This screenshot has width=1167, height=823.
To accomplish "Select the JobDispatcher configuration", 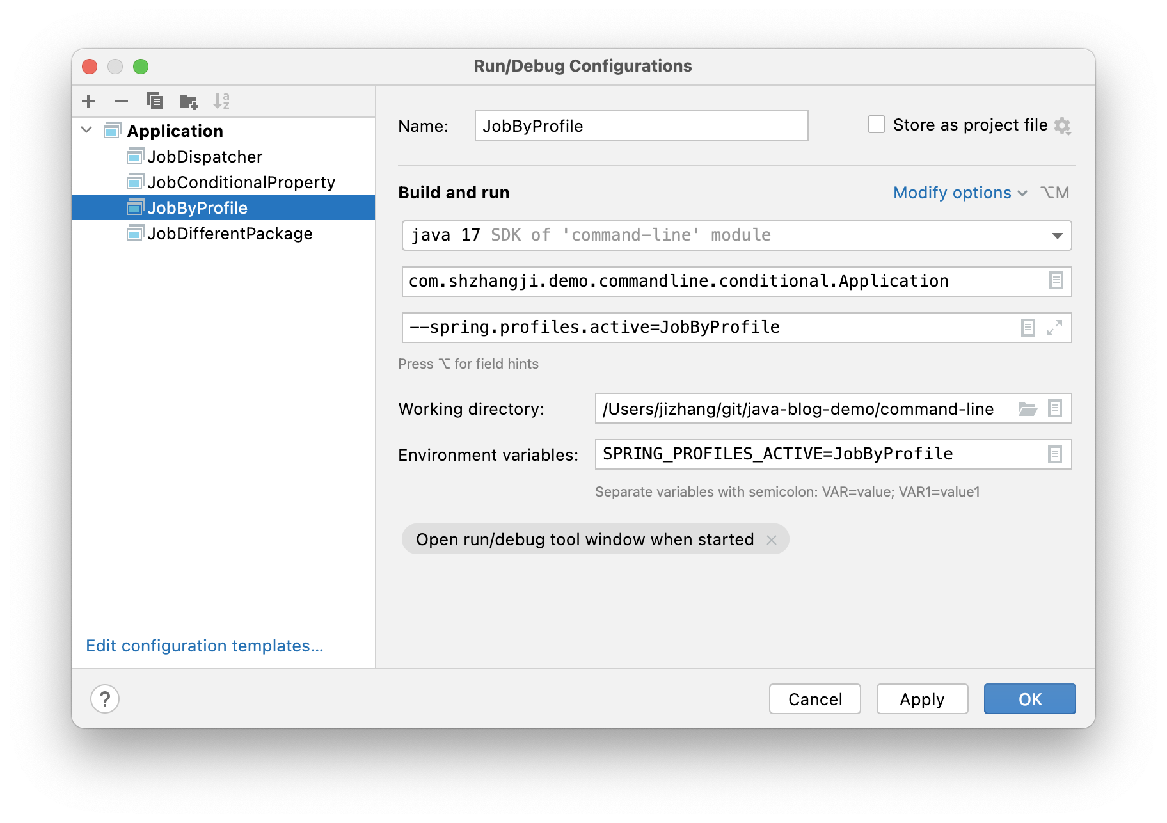I will 204,157.
